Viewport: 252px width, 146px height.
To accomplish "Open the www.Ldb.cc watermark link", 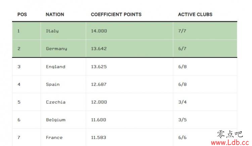I will 230,142.
